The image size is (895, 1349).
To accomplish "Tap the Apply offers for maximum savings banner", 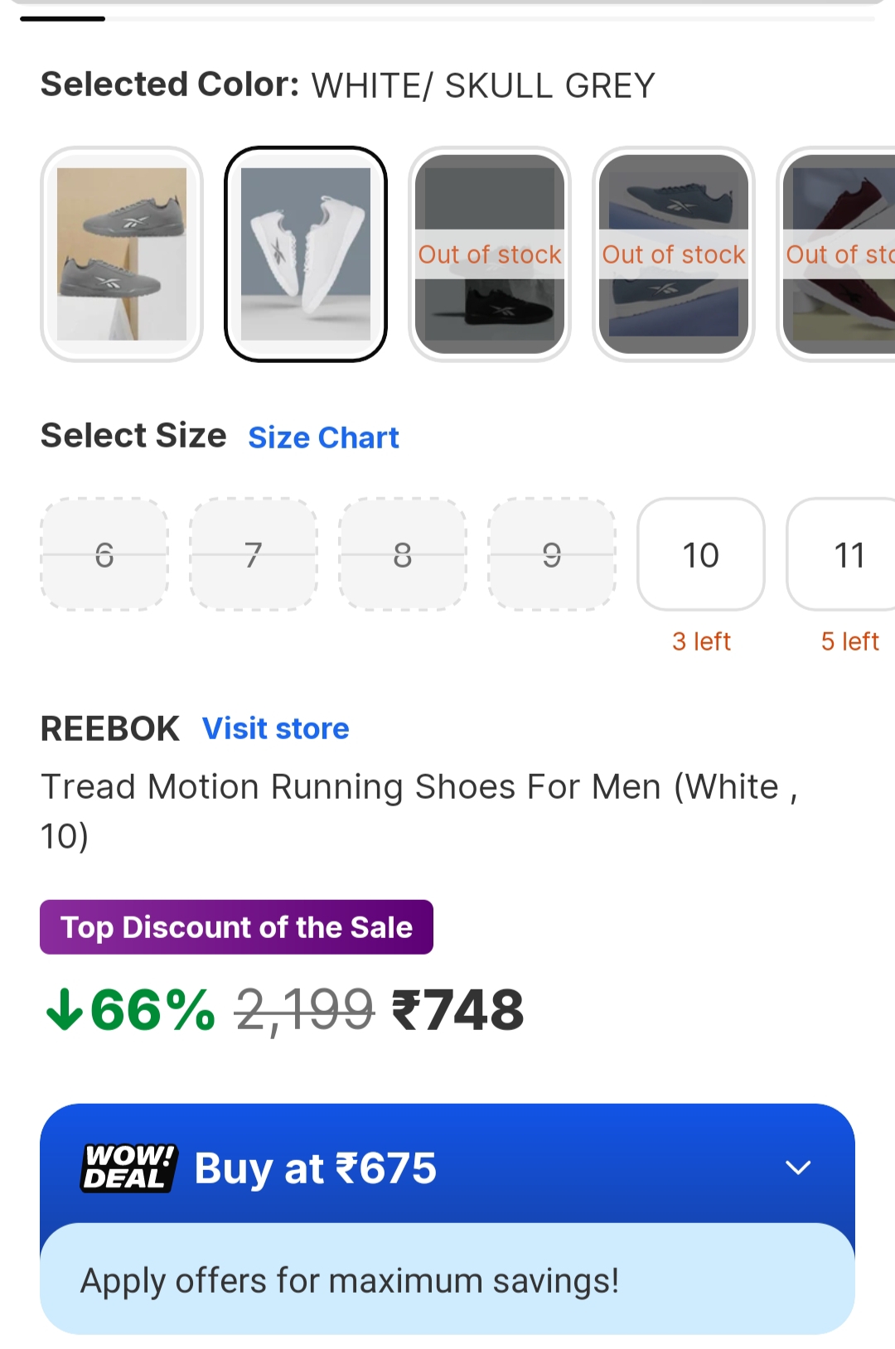I will pos(447,1280).
